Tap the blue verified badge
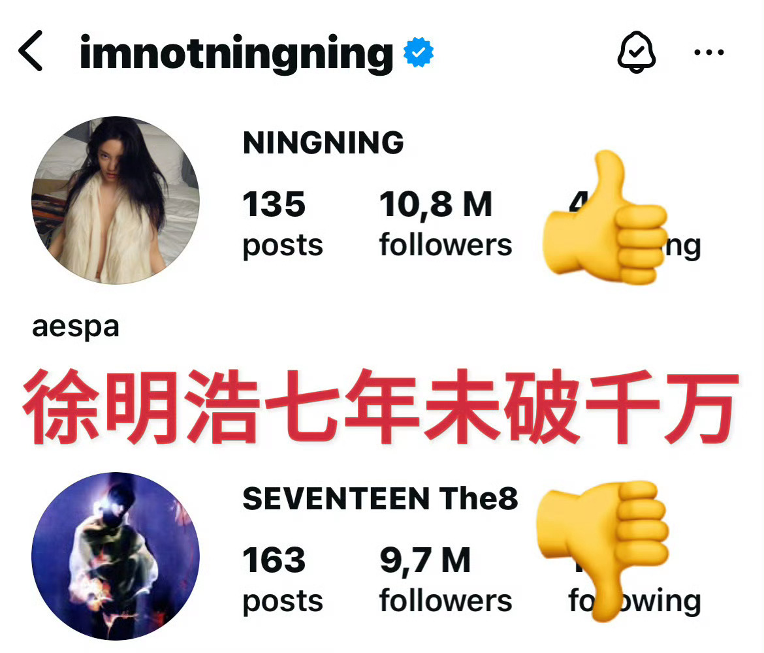This screenshot has height=653, width=764. [418, 52]
